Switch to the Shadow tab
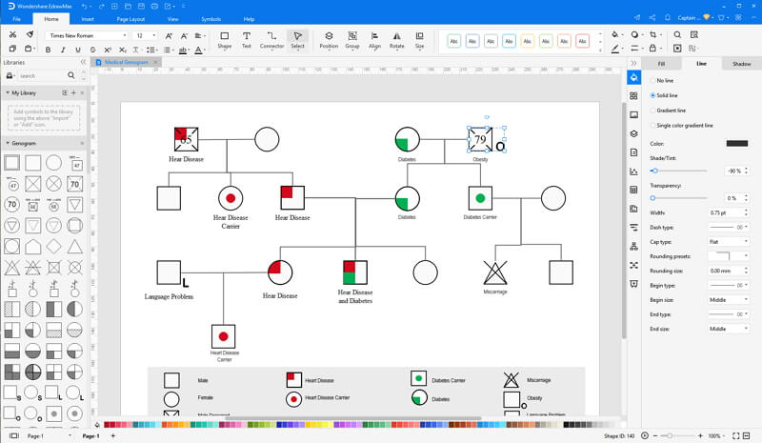 [741, 64]
